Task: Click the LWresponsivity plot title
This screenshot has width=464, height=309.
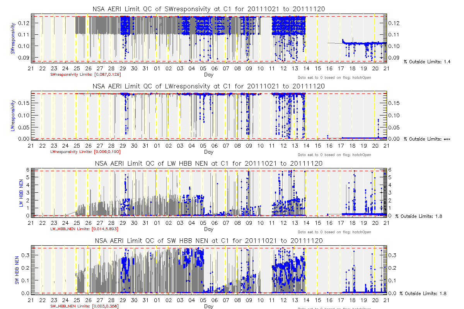Action: click(x=208, y=86)
